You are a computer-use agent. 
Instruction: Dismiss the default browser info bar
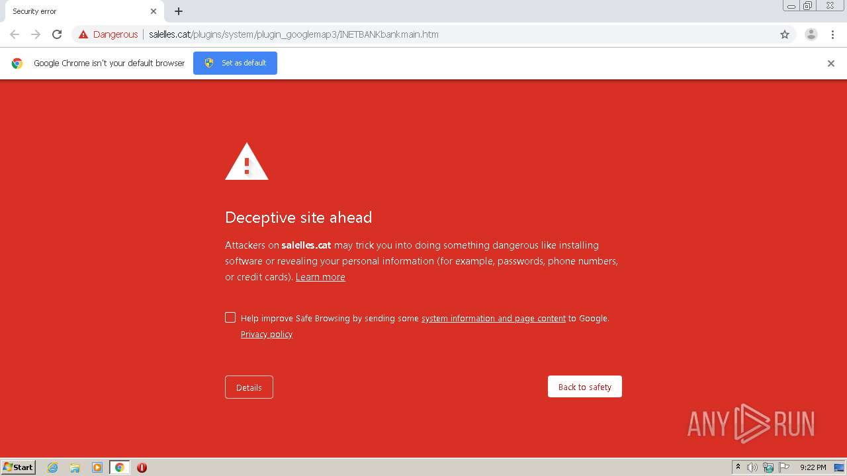pos(831,63)
